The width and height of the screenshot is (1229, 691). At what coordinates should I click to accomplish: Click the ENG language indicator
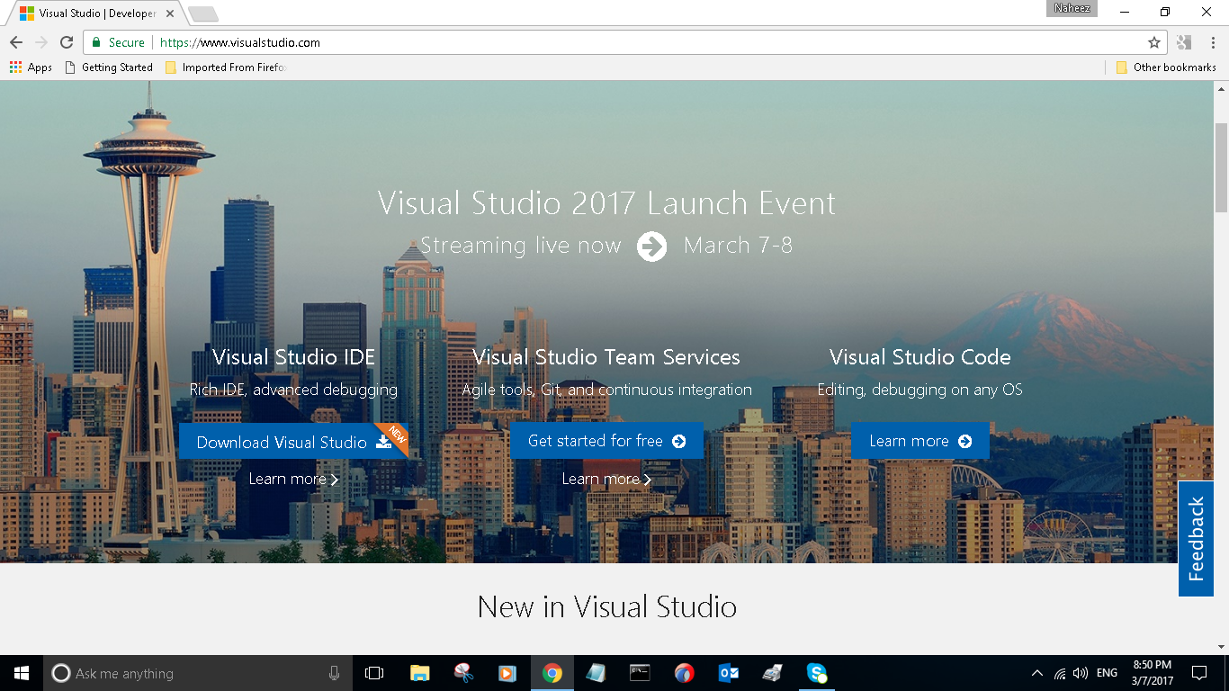coord(1108,673)
